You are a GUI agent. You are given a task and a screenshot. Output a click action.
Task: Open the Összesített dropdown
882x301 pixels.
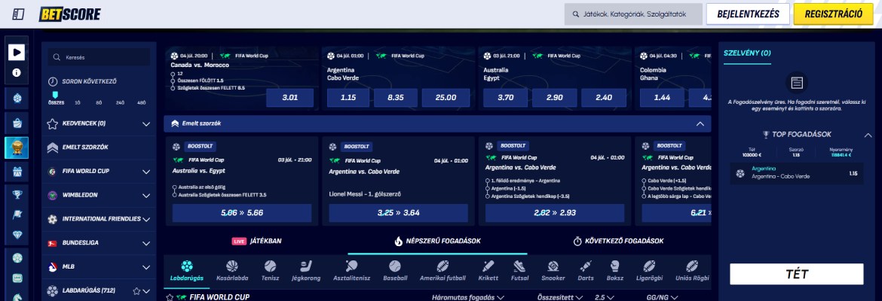click(x=559, y=297)
